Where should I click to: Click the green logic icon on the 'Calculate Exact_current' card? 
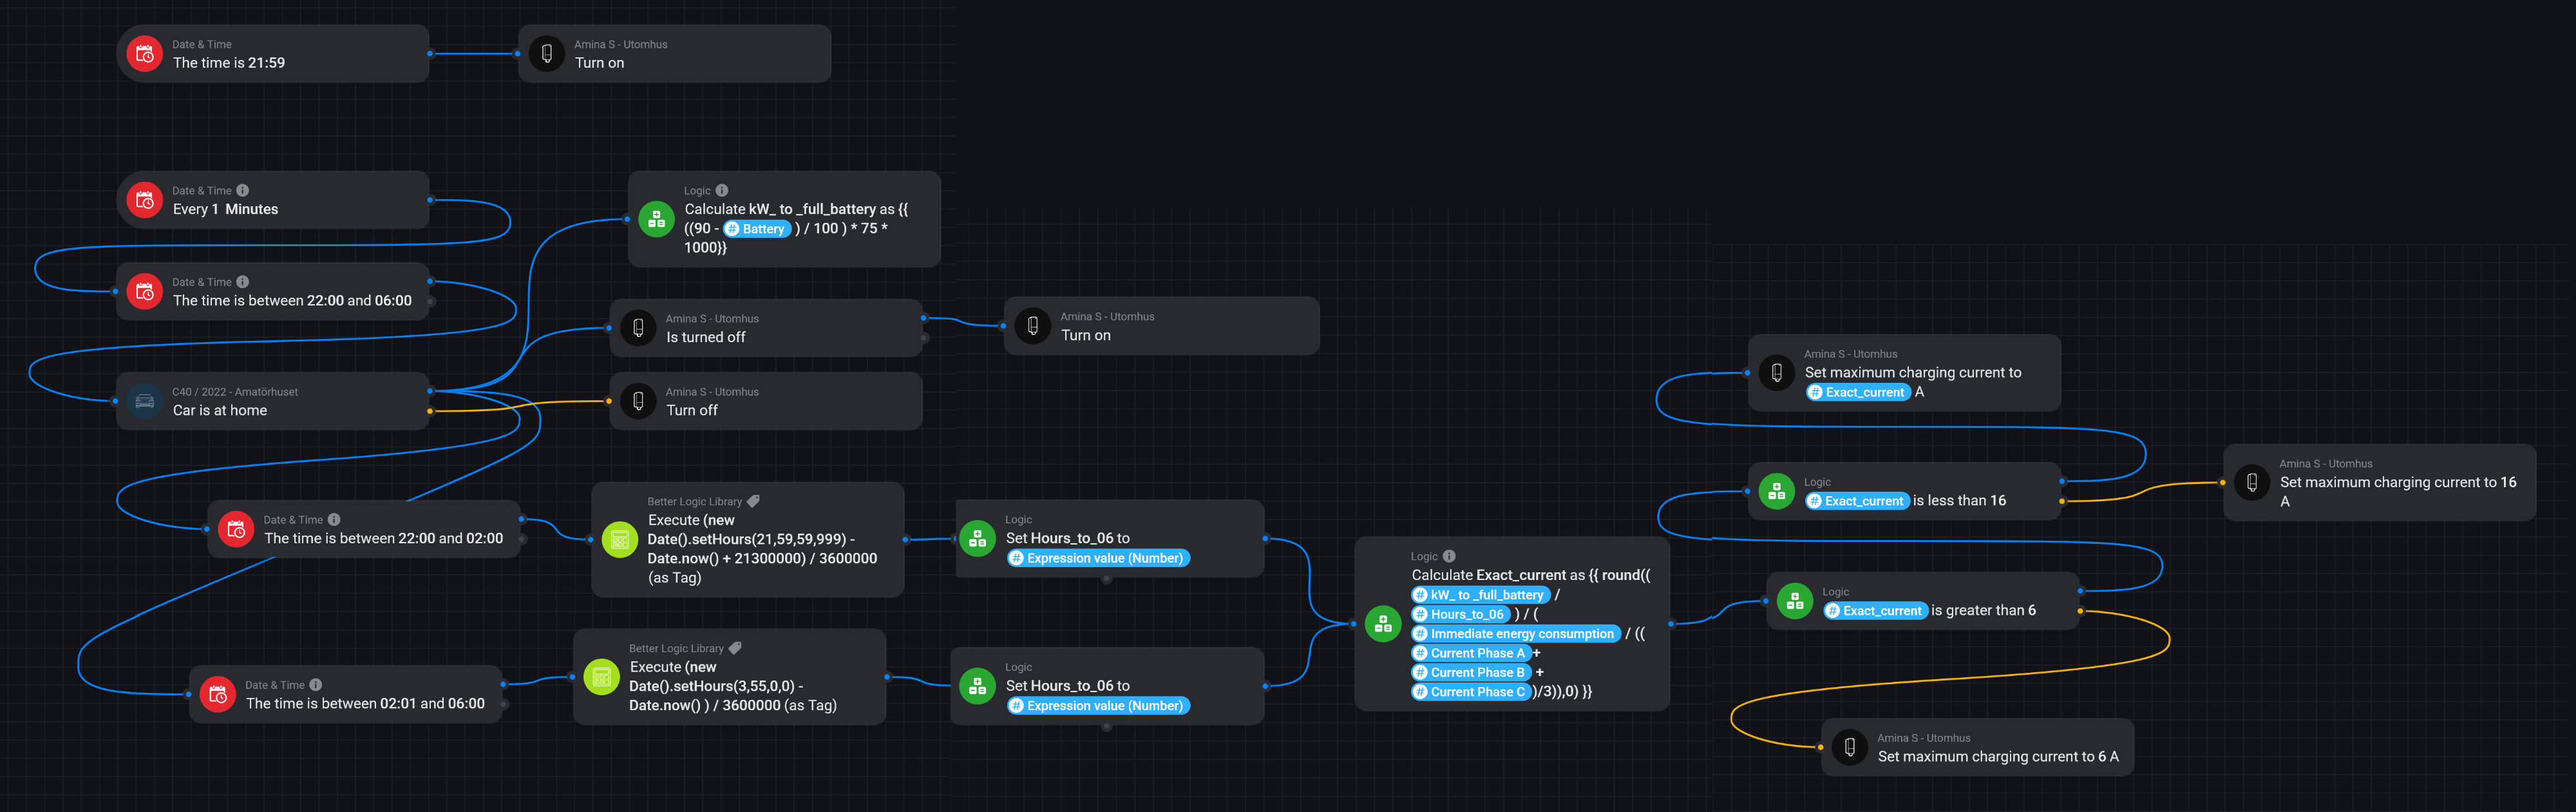[x=1383, y=624]
